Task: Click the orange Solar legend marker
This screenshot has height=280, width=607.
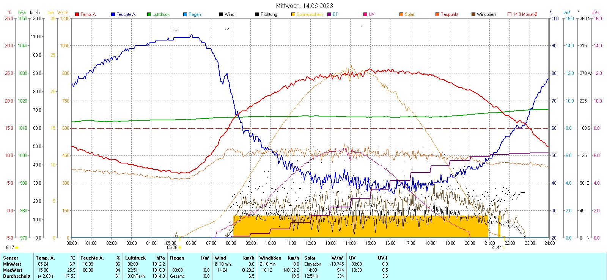Action: (x=401, y=14)
